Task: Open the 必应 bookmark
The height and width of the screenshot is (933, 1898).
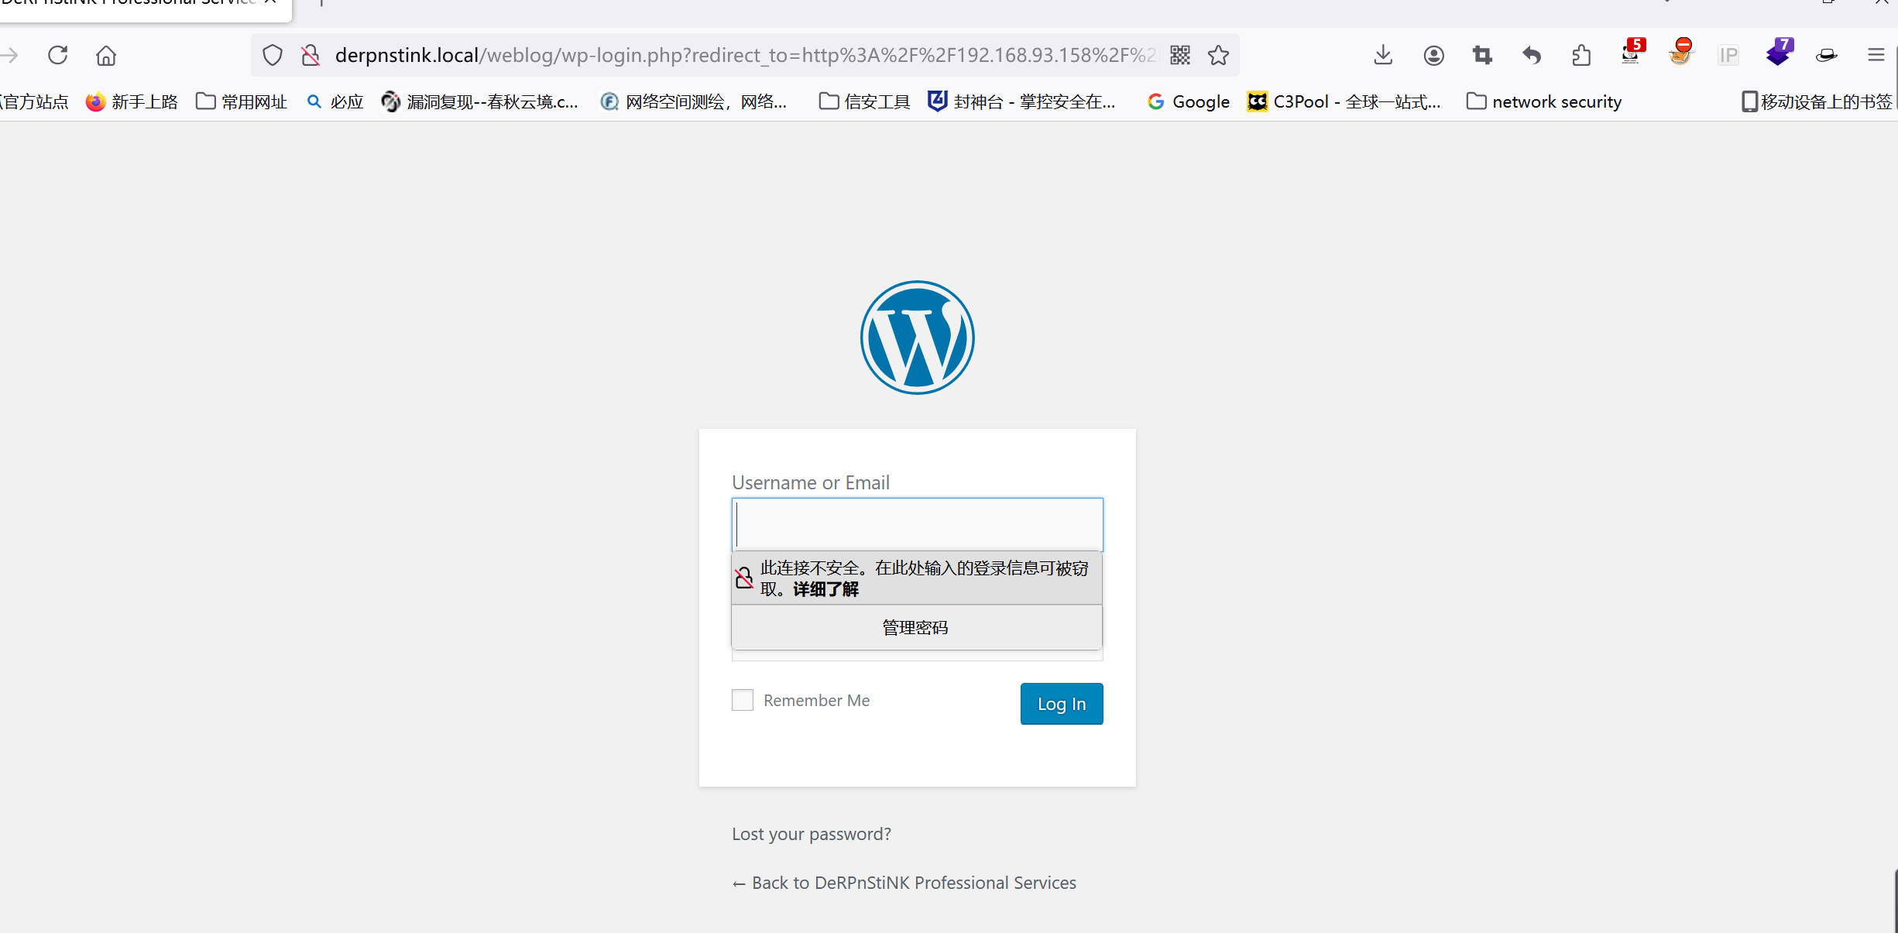Action: tap(335, 101)
